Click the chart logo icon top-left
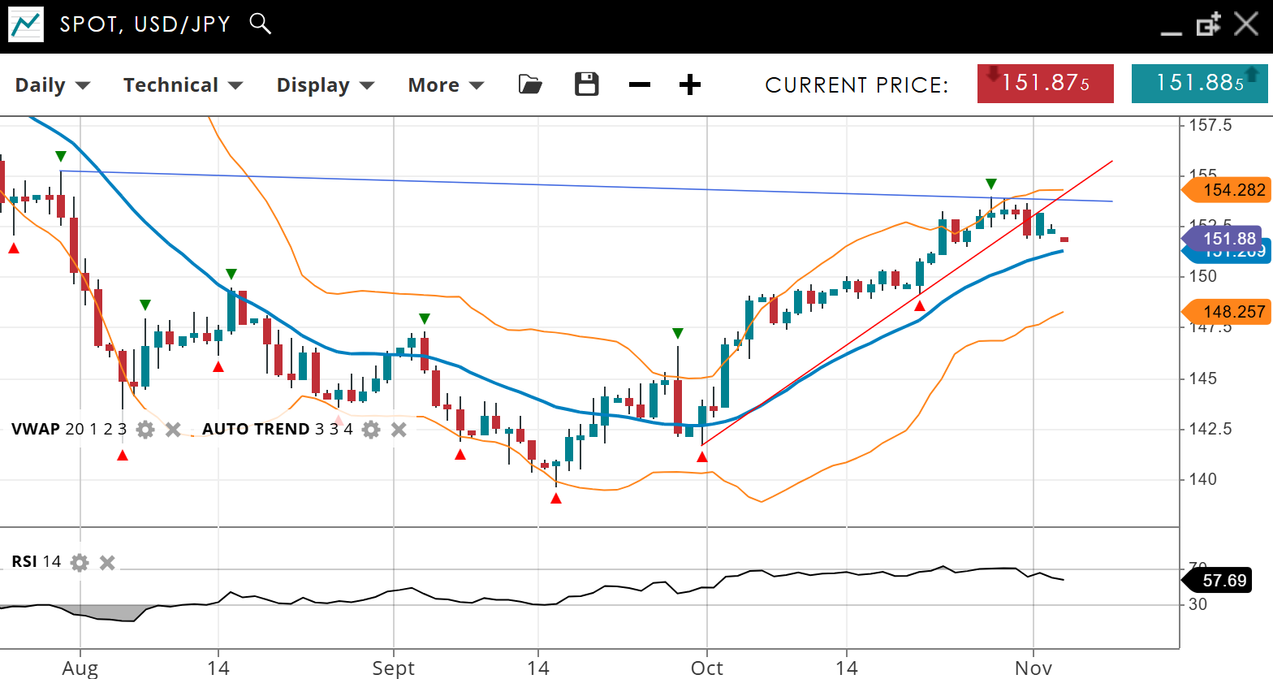The height and width of the screenshot is (679, 1273). click(x=26, y=24)
